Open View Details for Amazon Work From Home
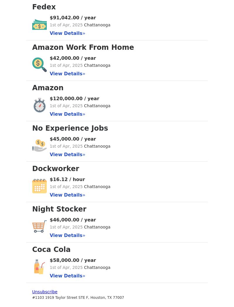The height and width of the screenshot is (307, 234). (68, 74)
